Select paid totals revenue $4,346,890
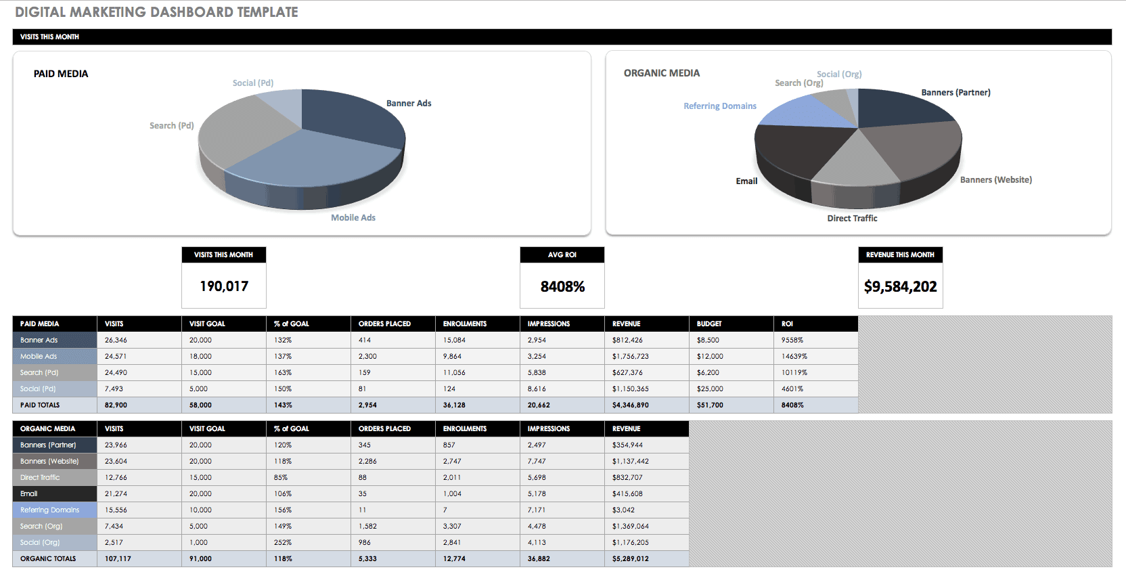 coord(647,405)
